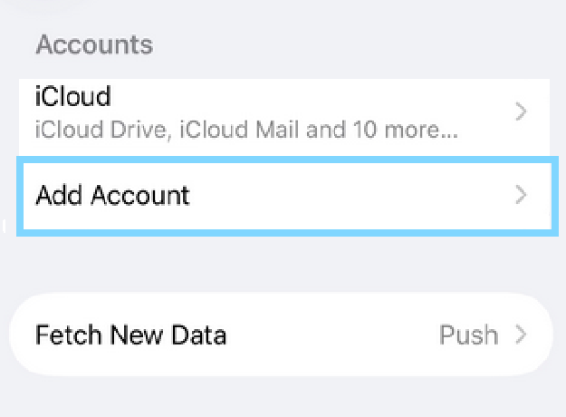566x417 pixels.
Task: Click the chevron next to Push
Action: coord(521,335)
